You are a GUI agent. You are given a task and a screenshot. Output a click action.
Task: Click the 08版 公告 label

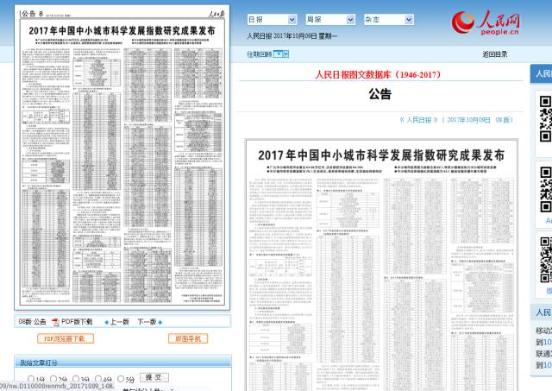[x=32, y=322]
